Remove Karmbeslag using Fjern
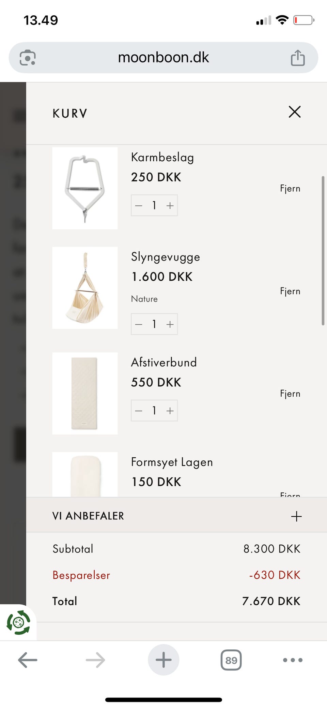Screen dimensions: 327x709 click(290, 189)
